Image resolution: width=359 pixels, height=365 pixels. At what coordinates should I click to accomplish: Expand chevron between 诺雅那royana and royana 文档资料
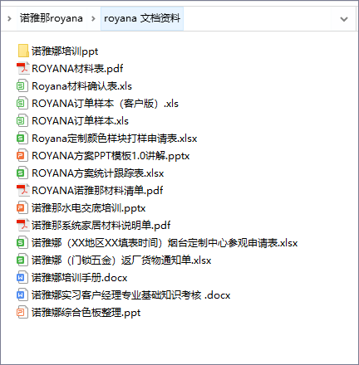[x=93, y=19]
